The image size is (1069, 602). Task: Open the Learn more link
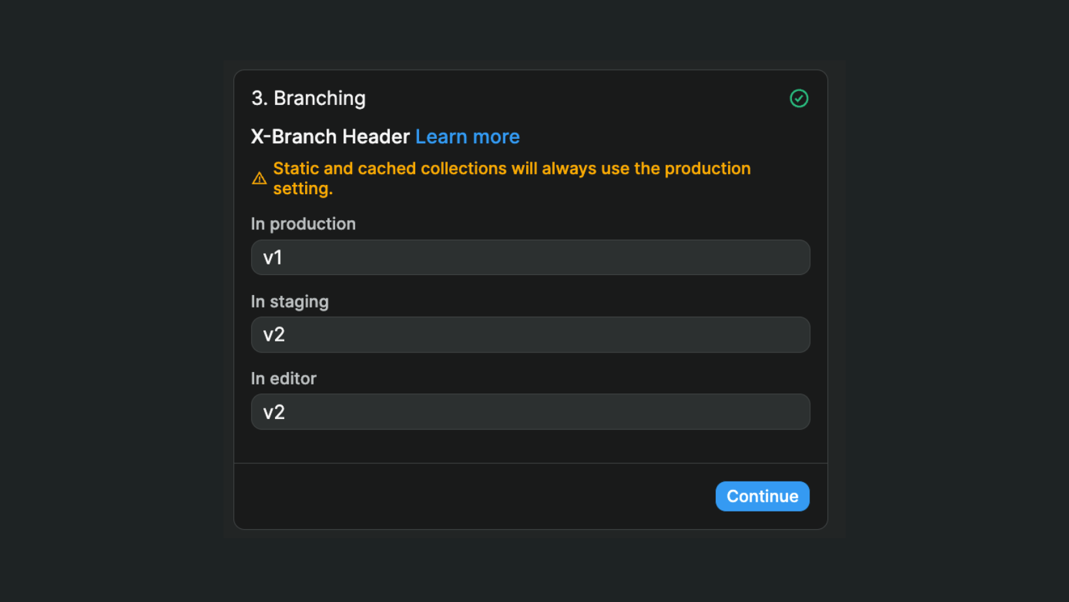(467, 136)
